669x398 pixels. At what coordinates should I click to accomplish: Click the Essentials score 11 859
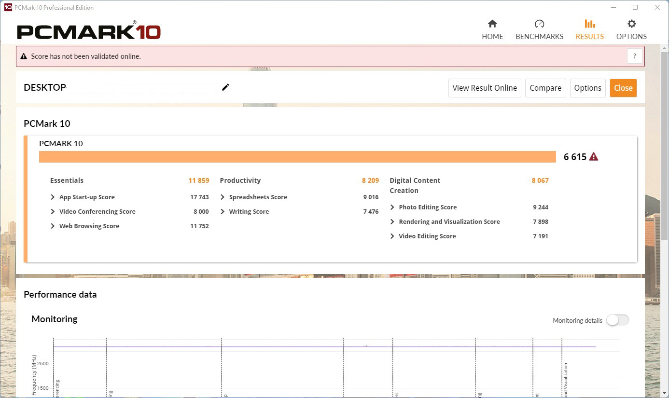199,180
